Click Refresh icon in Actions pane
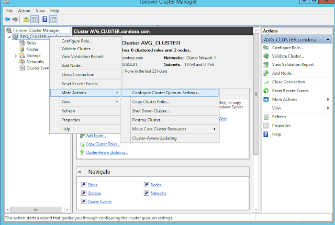 click(x=266, y=117)
